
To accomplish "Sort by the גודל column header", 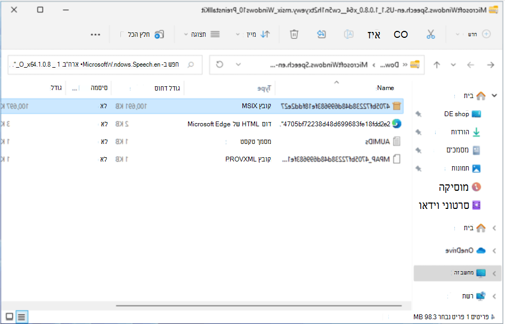I will pyautogui.click(x=56, y=87).
